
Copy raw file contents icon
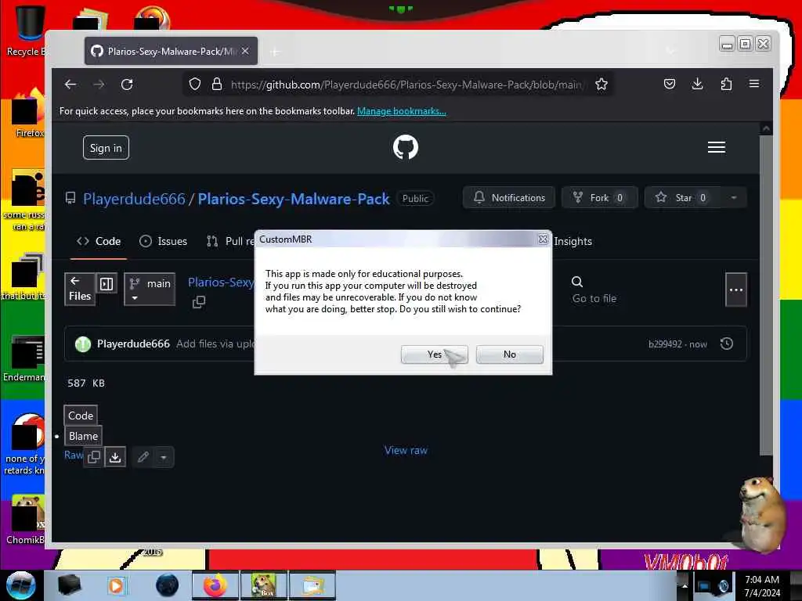[x=94, y=457]
